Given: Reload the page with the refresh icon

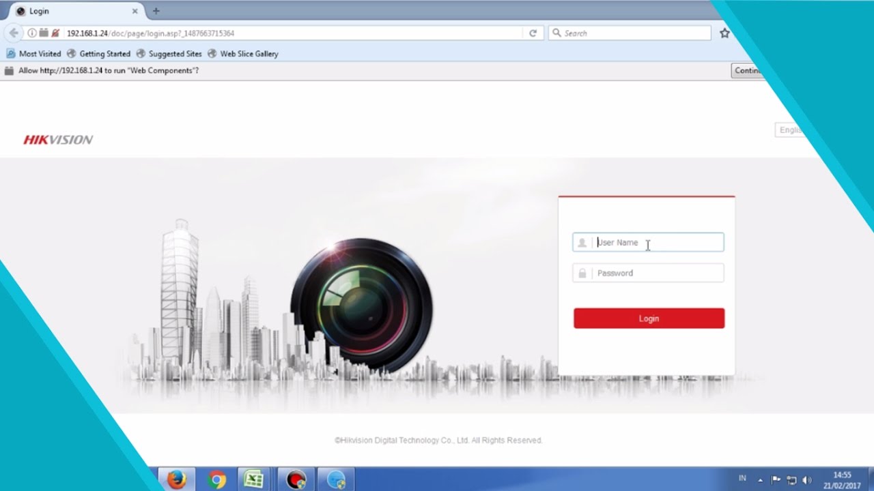Looking at the screenshot, I should click(533, 33).
